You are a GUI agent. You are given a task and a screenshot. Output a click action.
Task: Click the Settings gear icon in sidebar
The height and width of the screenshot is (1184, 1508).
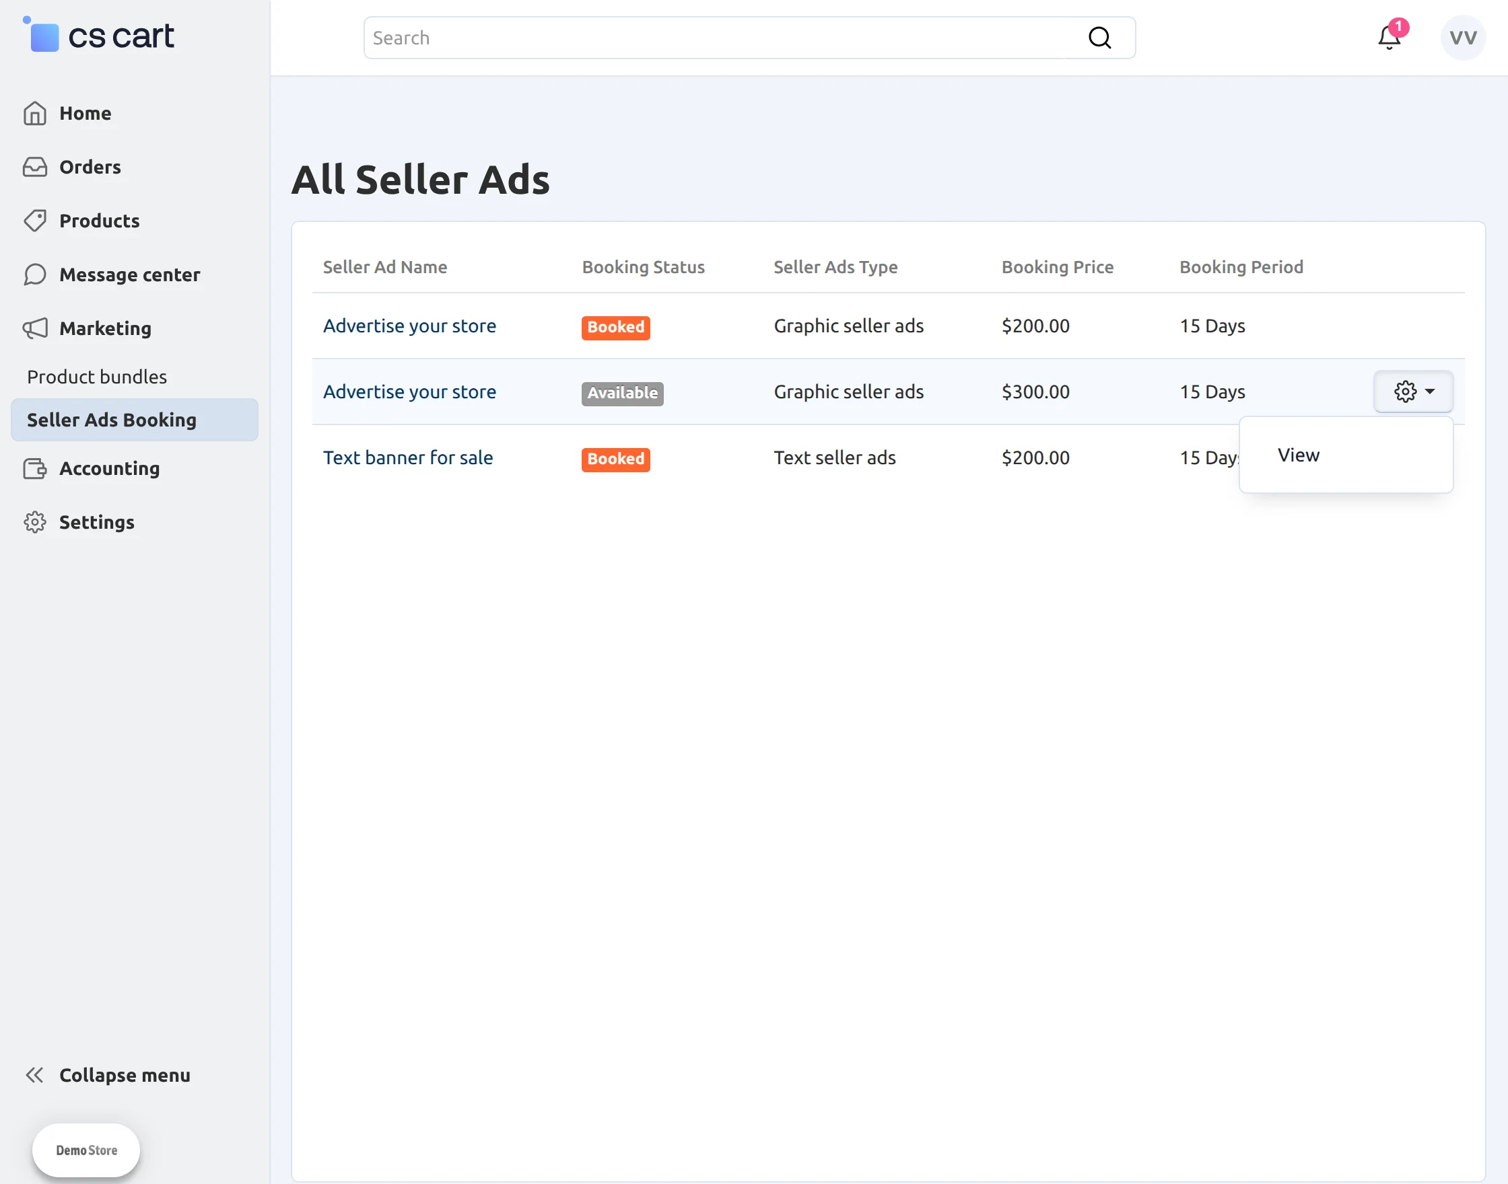35,522
